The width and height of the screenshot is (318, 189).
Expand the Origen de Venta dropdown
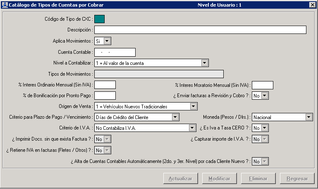(193, 107)
